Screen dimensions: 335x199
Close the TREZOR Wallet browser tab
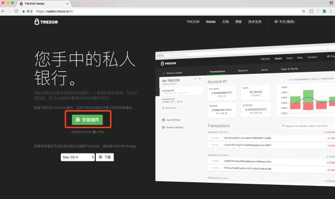click(x=68, y=4)
